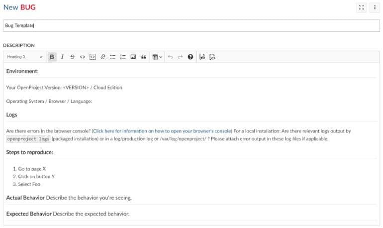383x228 pixels.
Task: Open the editor help icon
Action: click(191, 57)
